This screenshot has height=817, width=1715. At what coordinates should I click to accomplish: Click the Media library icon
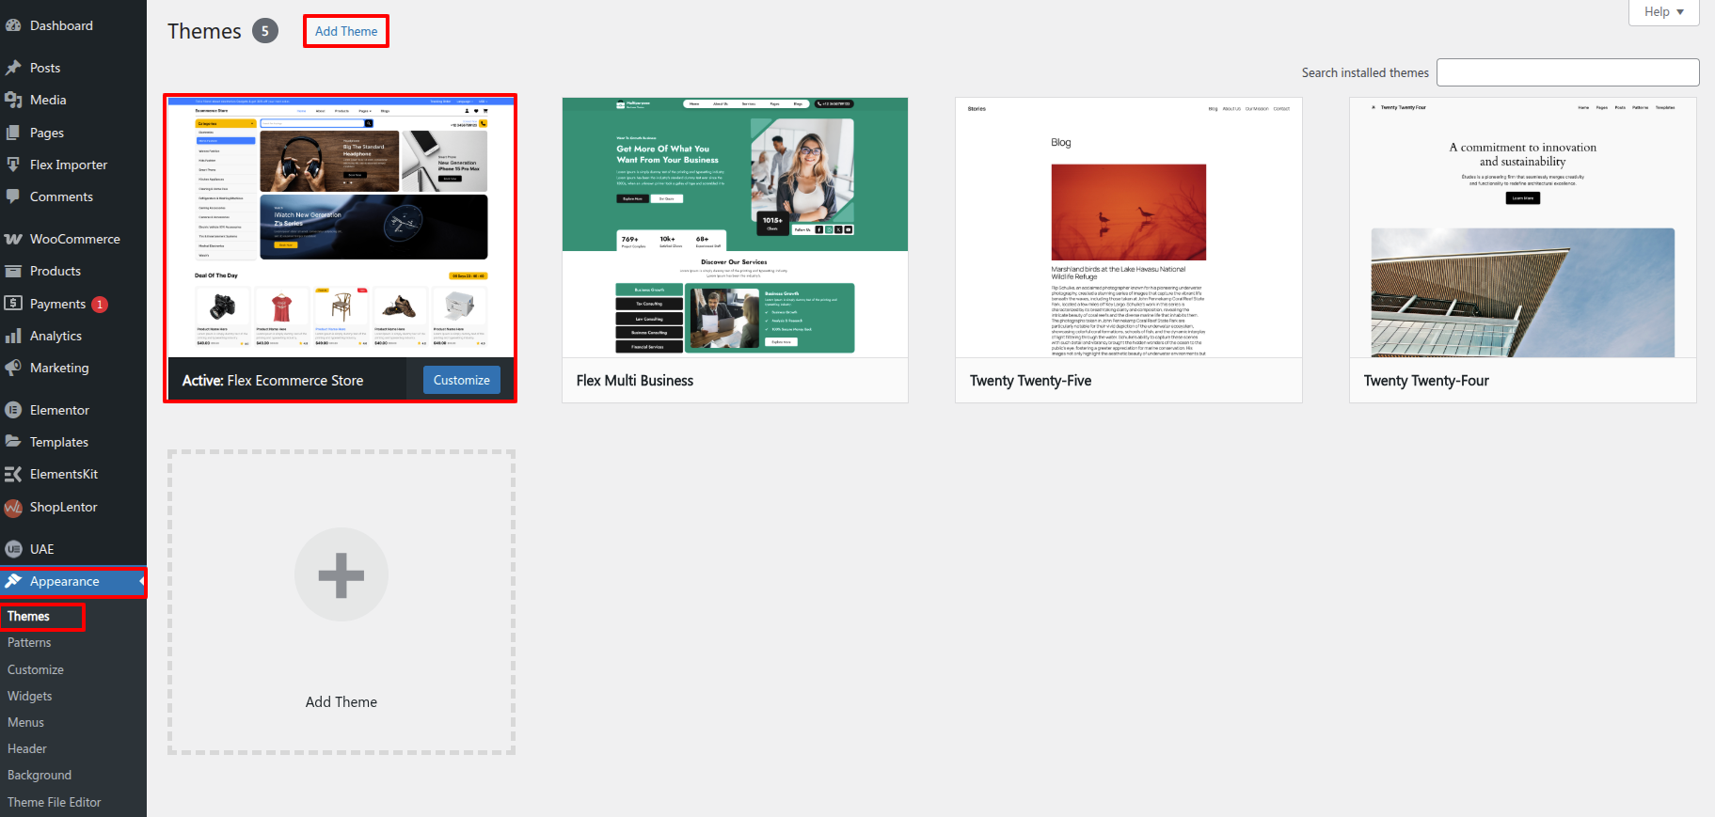coord(13,100)
